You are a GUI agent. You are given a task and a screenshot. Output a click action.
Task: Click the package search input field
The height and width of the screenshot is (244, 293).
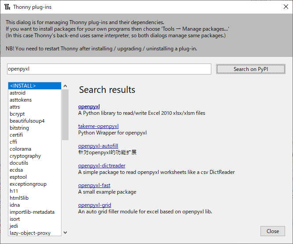tap(109, 69)
